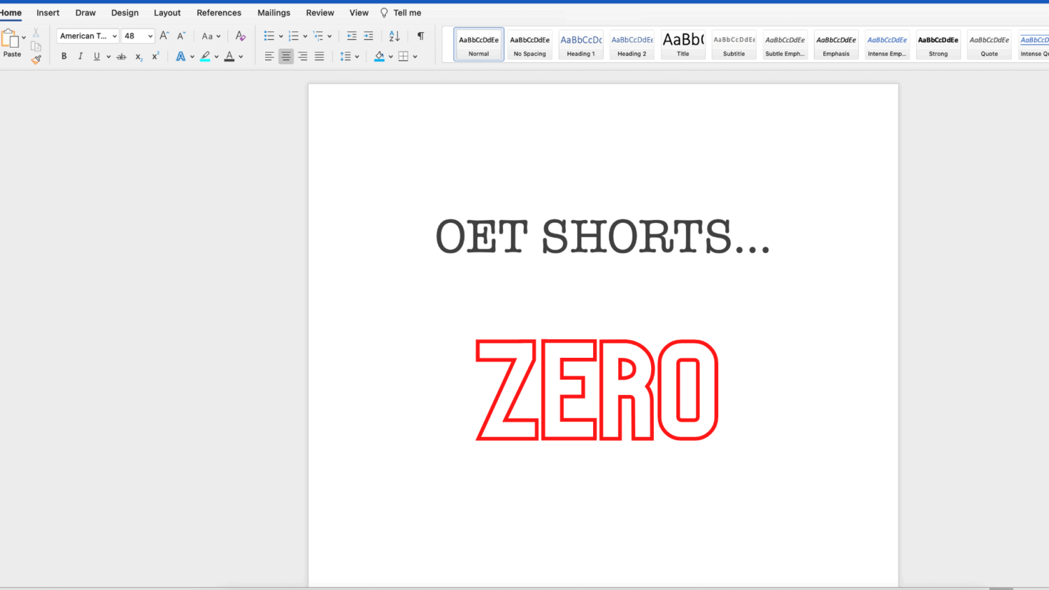Toggle subscript formatting
The image size is (1049, 590).
[138, 57]
